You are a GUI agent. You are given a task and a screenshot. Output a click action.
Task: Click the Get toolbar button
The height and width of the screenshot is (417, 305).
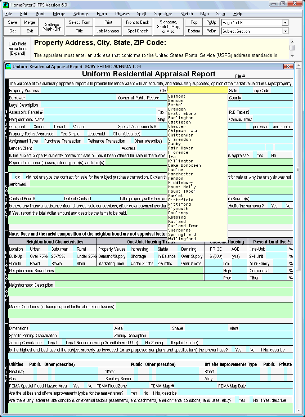(12, 31)
